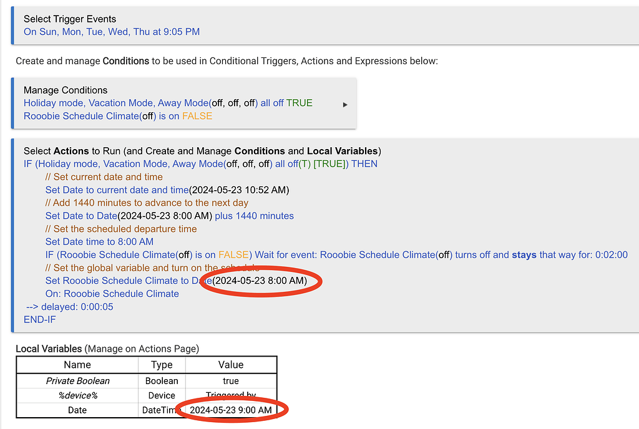Open 'Set Date to current date and time' action

coord(167,190)
